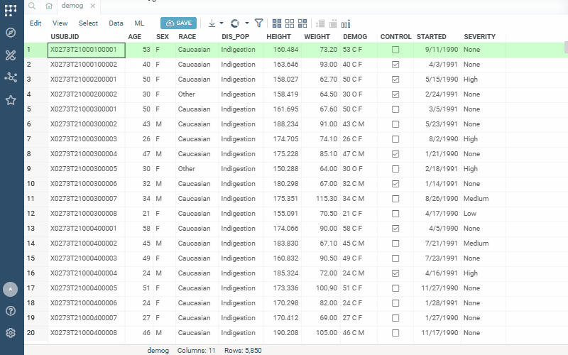Check CONTROL box for row 12
The image size is (568, 355).
[x=395, y=214]
